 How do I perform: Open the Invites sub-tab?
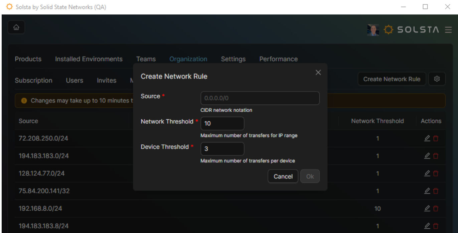click(x=107, y=81)
